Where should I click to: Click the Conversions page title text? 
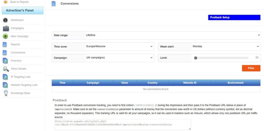point(70,4)
